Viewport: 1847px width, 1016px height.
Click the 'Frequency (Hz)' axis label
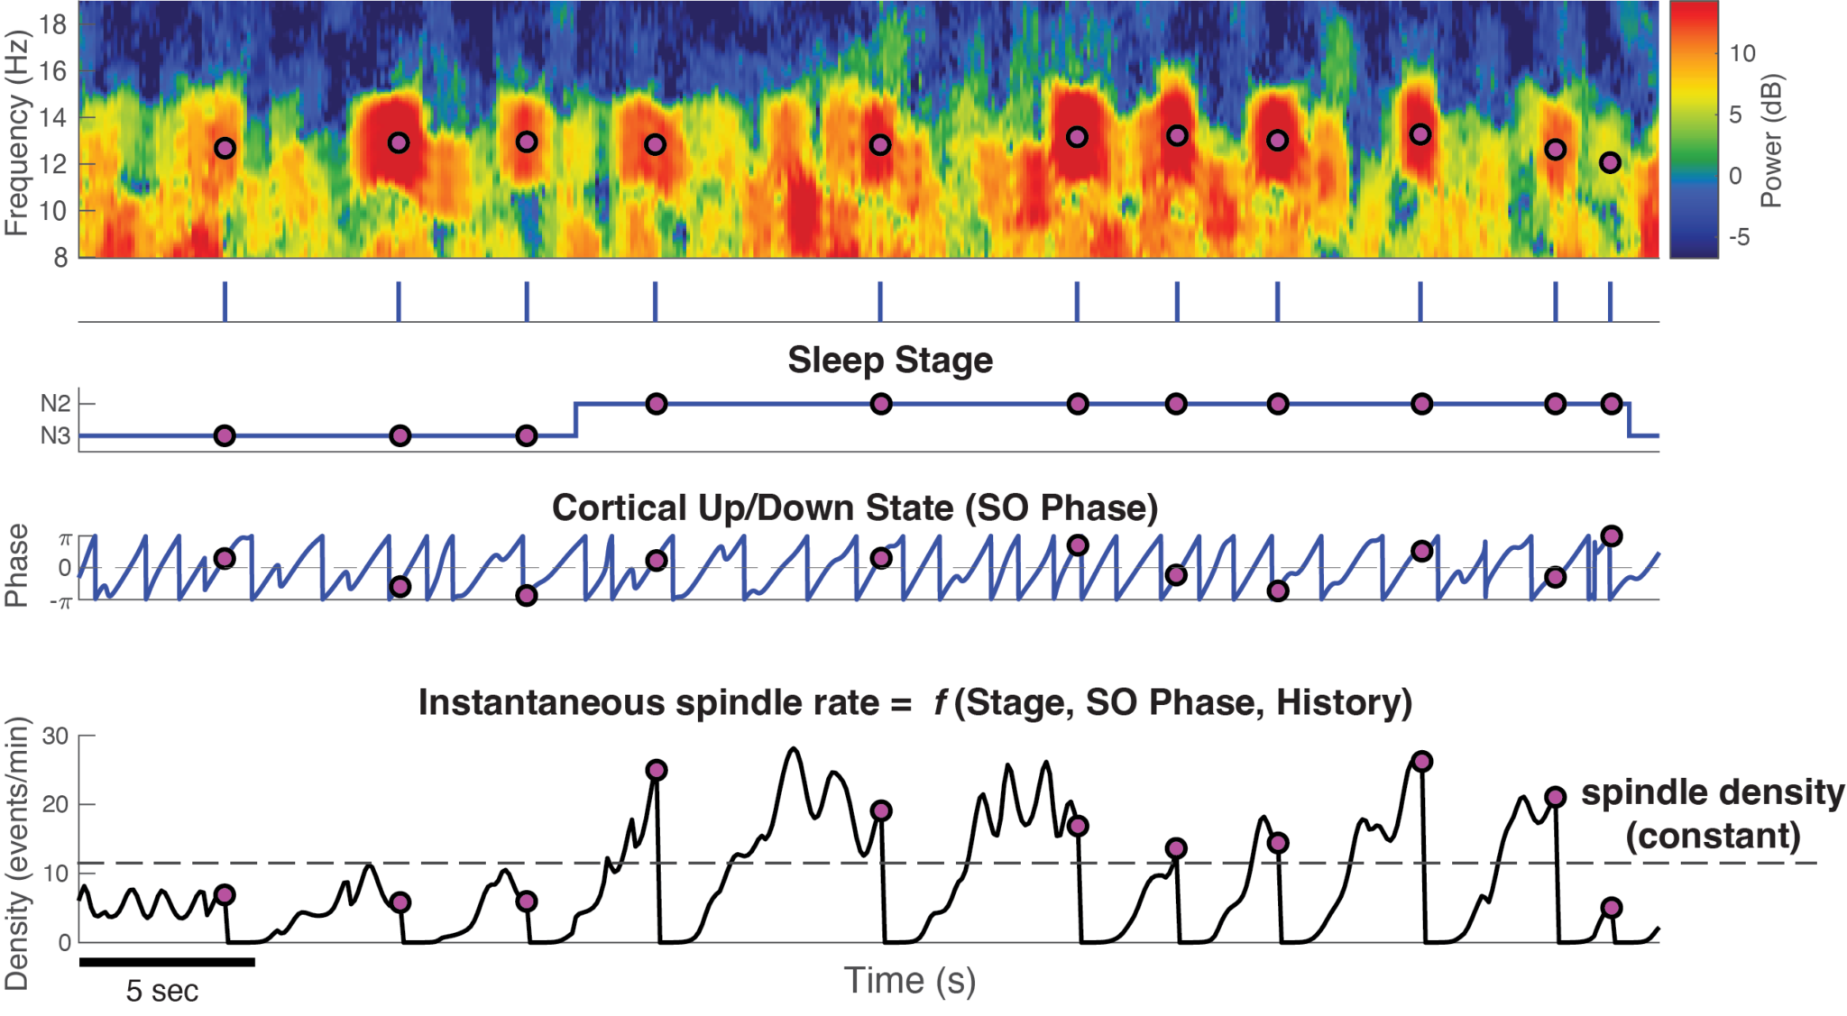pyautogui.click(x=16, y=133)
